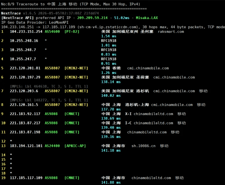This screenshot has width=225, height=185.
Task: Select the raksmart.com domain text
Action: pyautogui.click(x=171, y=32)
